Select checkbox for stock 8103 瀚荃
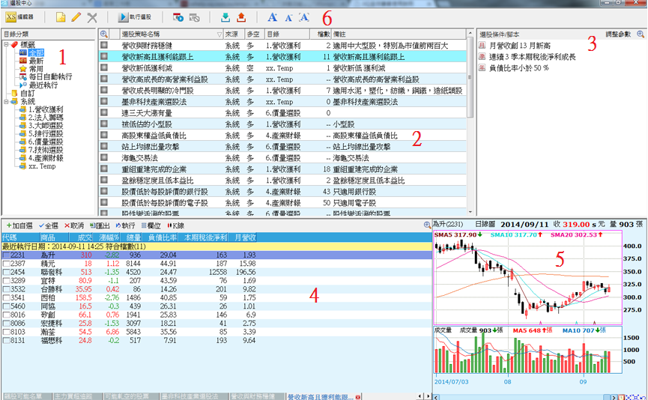This screenshot has width=648, height=400. [6, 330]
